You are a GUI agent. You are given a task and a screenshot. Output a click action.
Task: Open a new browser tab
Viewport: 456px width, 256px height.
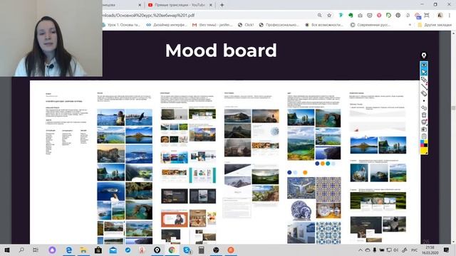click(x=222, y=5)
